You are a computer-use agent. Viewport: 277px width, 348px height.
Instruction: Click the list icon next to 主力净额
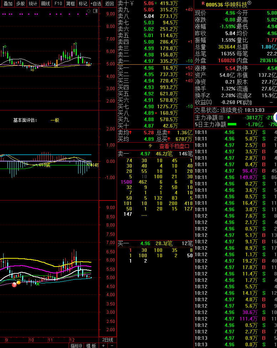[x=221, y=118]
